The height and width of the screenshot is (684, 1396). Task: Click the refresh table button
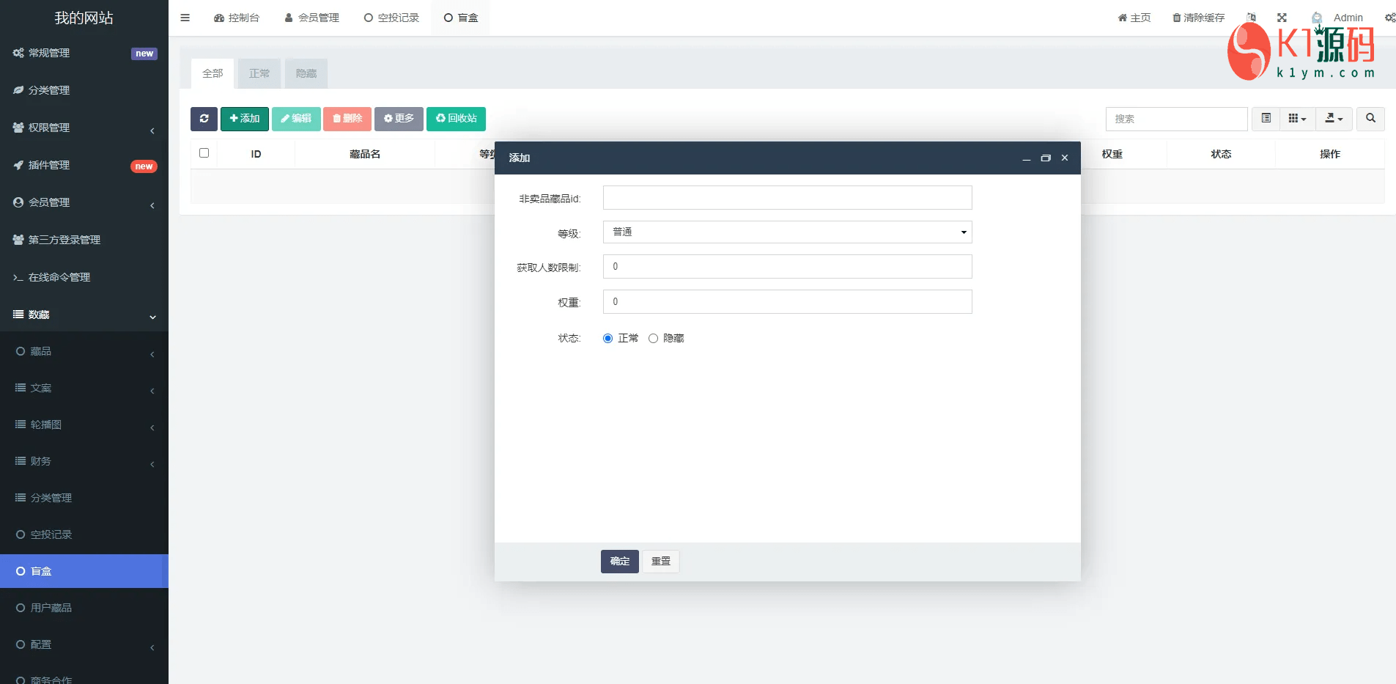204,119
